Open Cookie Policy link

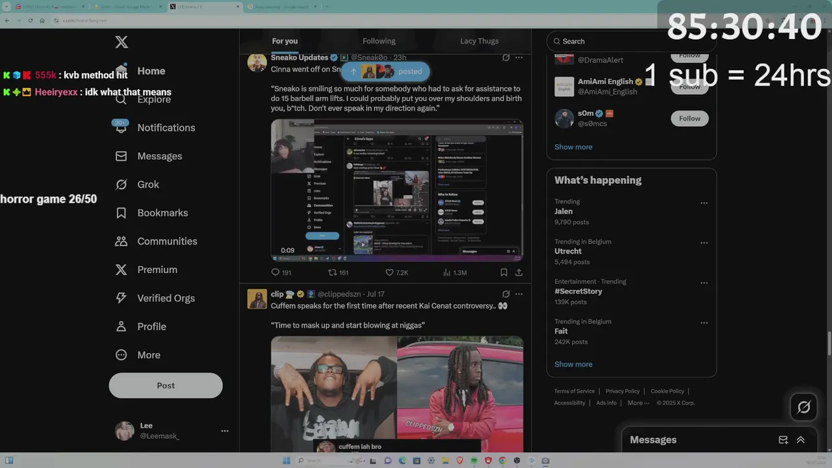click(x=668, y=391)
